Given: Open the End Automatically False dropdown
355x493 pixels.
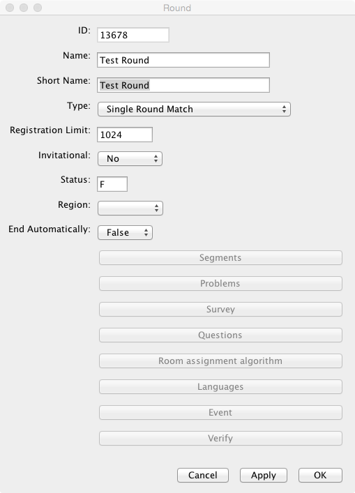Looking at the screenshot, I should coord(125,233).
